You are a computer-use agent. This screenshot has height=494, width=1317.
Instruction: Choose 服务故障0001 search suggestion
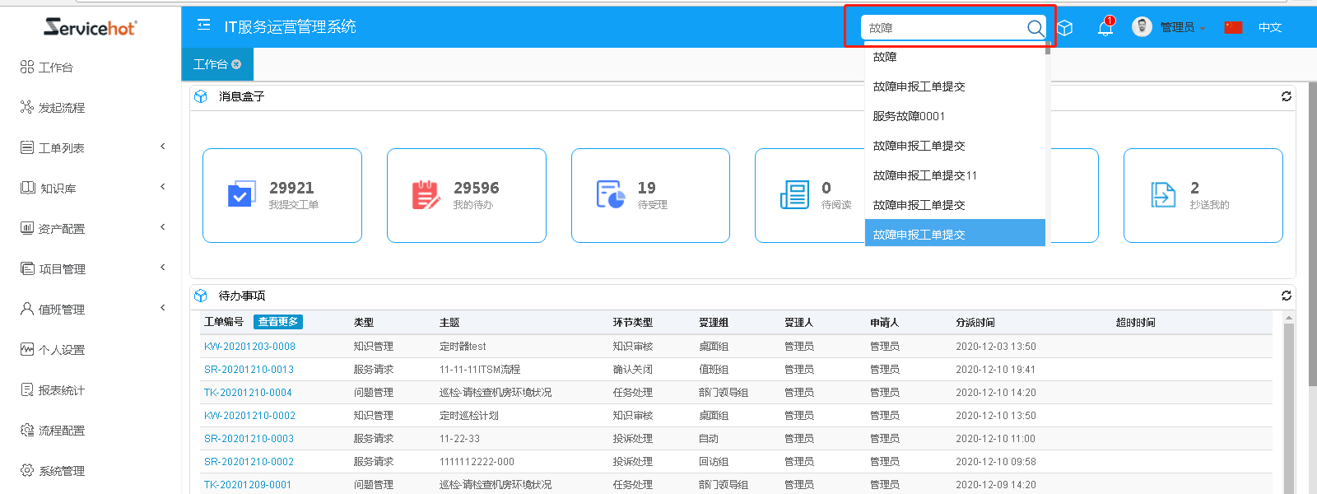909,116
